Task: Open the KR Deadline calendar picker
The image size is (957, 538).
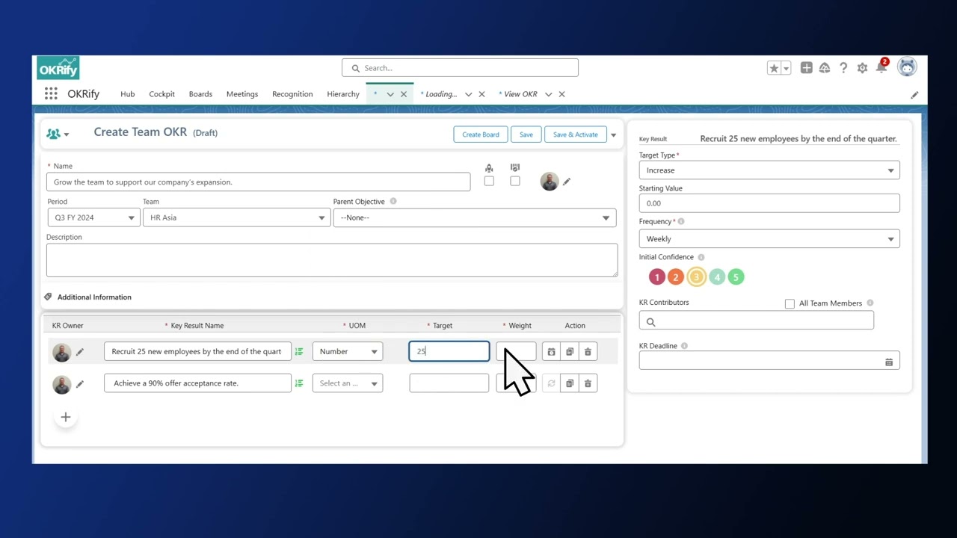Action: pyautogui.click(x=889, y=362)
